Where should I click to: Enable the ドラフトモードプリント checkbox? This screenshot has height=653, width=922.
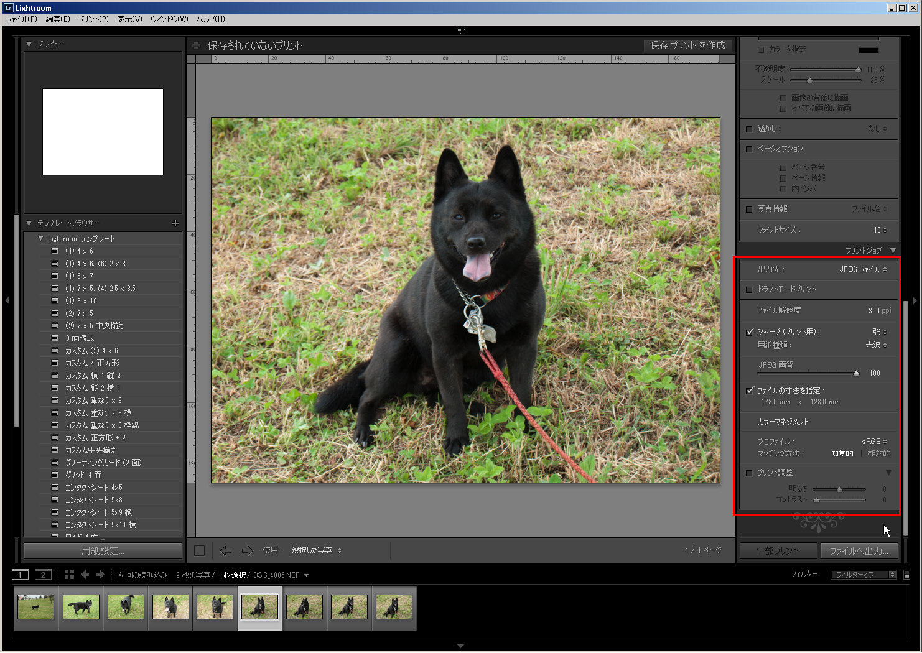coord(749,289)
